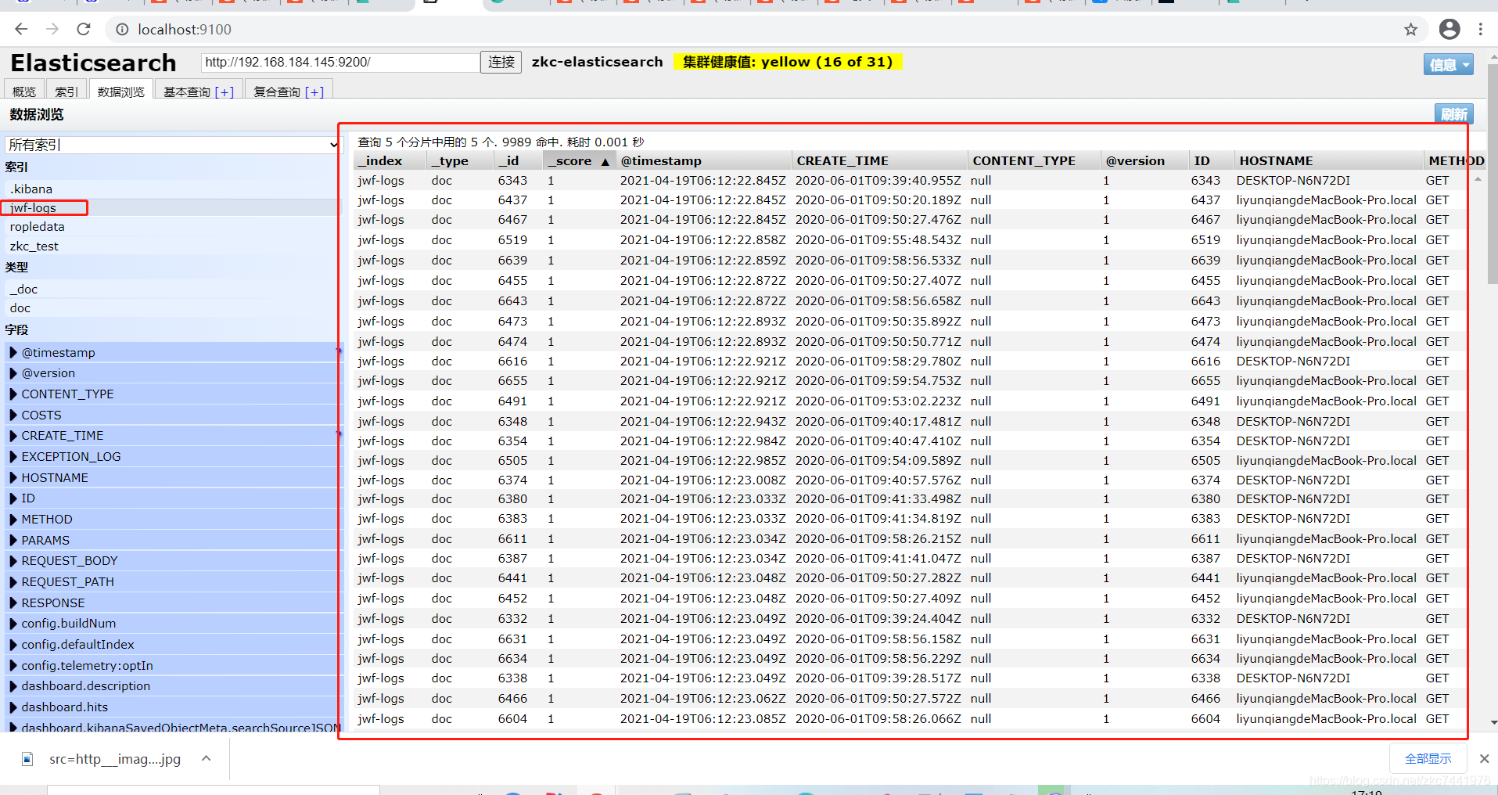Click the 刷新 refresh button
Viewport: 1498px width, 795px height.
coord(1453,114)
